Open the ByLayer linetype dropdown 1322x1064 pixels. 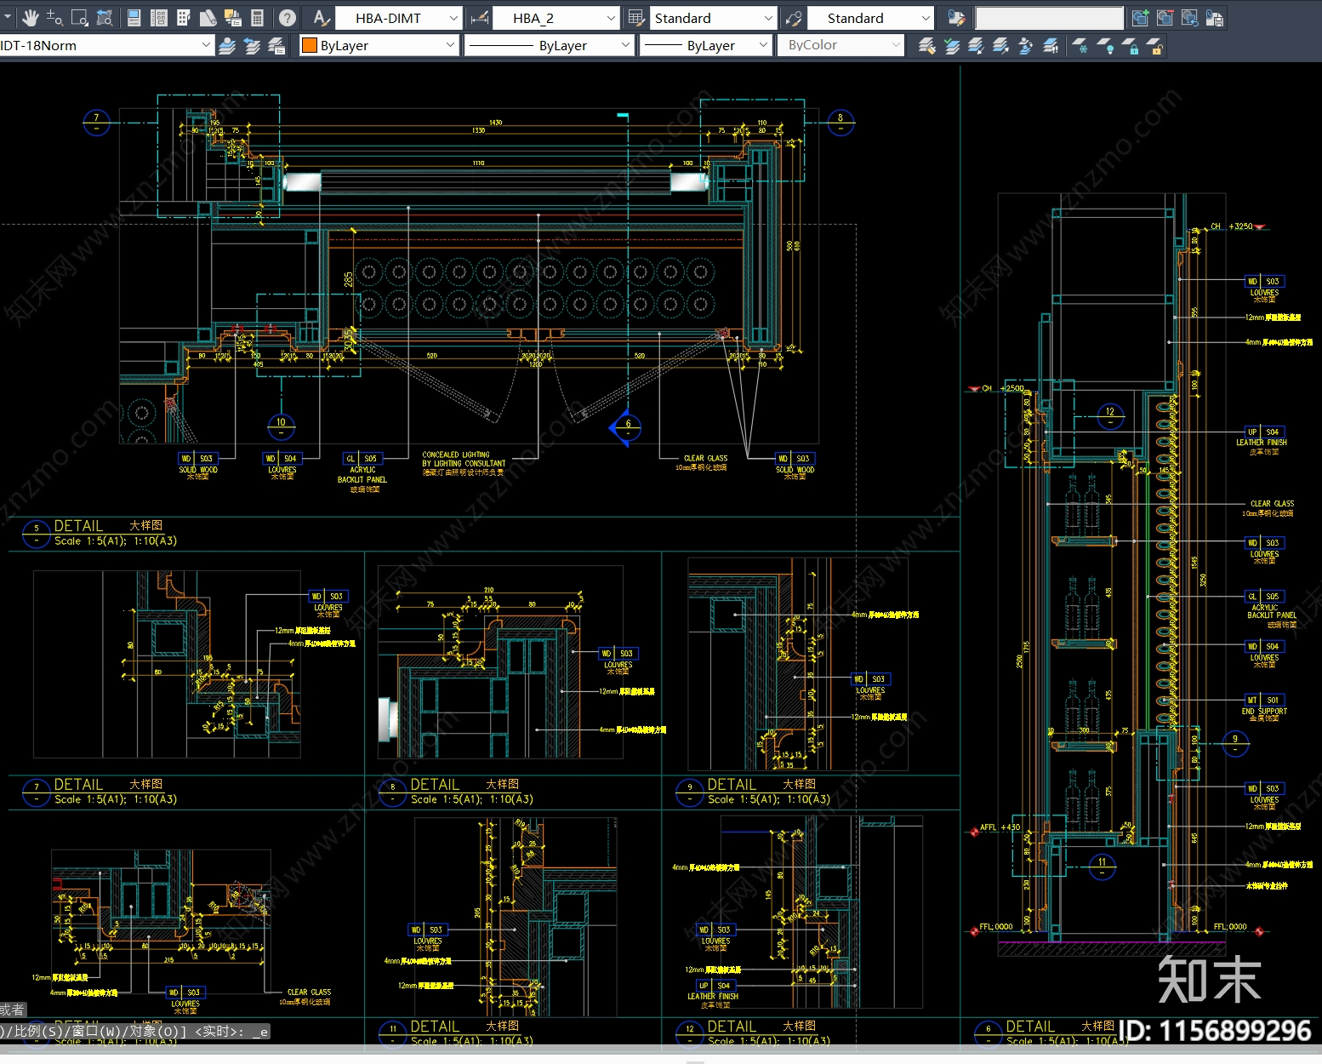550,46
